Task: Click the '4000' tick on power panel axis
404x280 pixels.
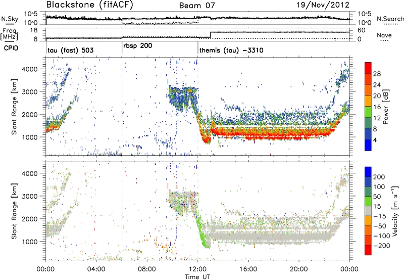Action: click(x=29, y=69)
